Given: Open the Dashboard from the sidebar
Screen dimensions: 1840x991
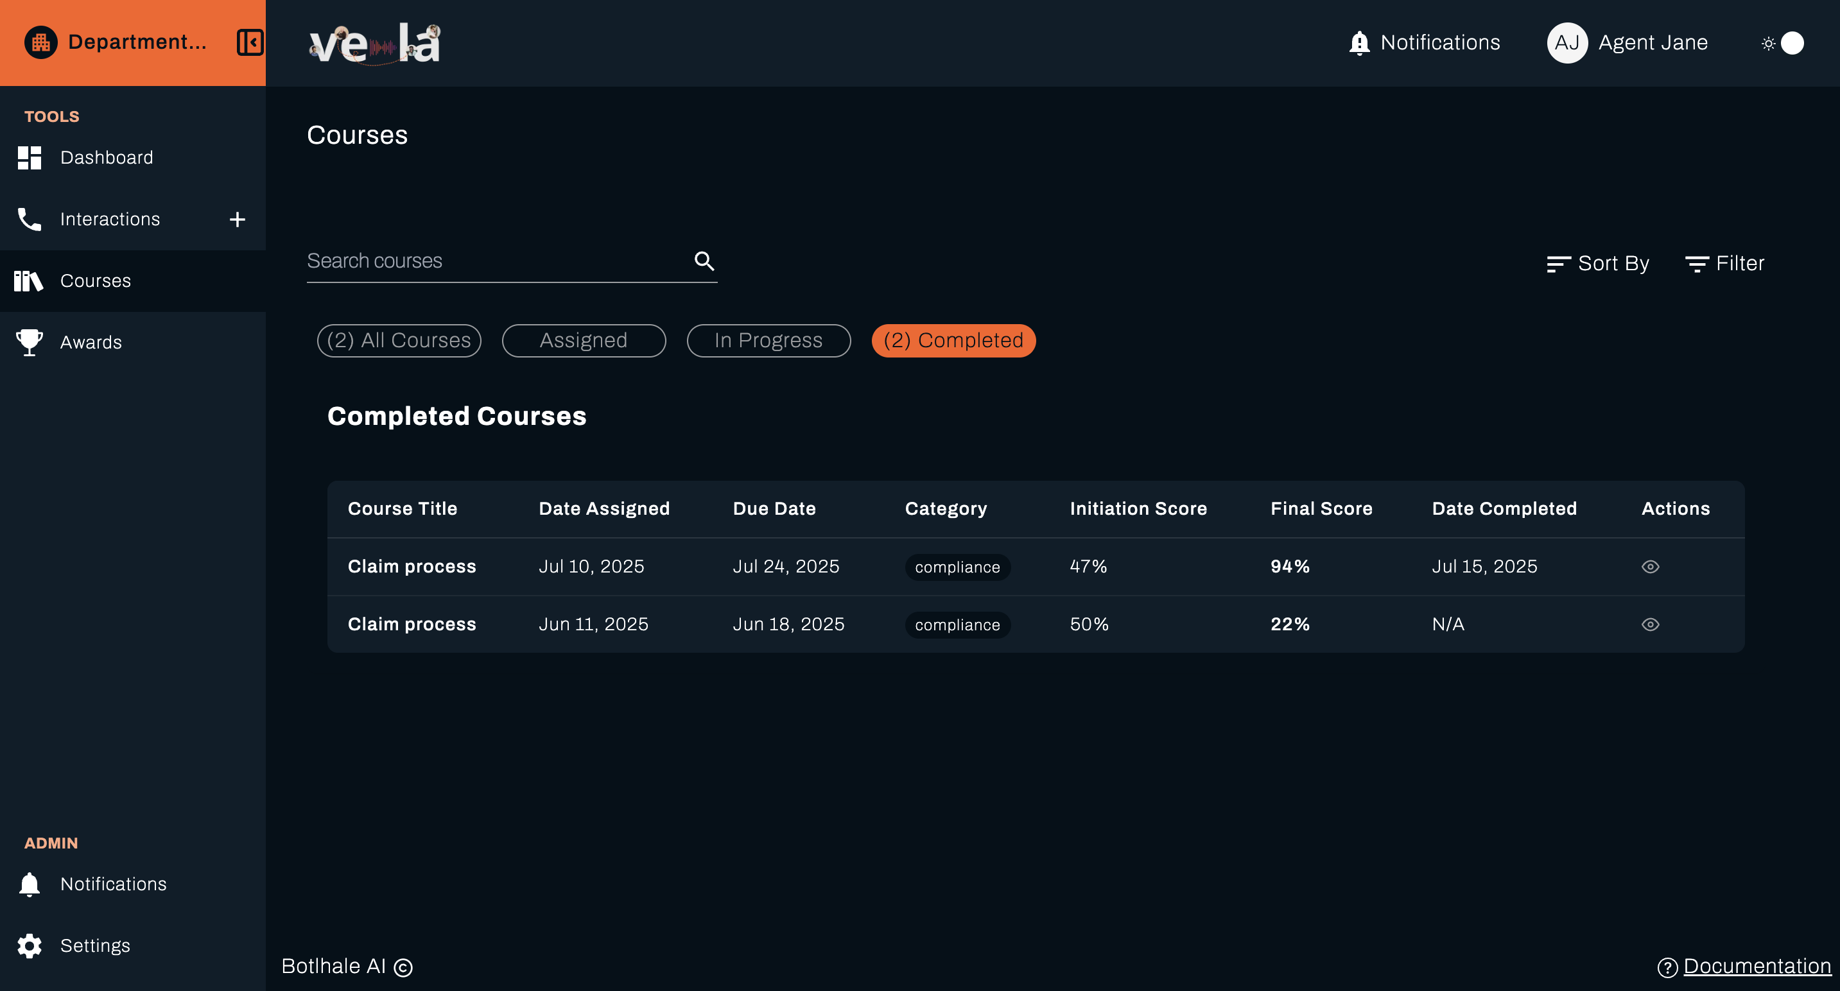Looking at the screenshot, I should coord(106,157).
